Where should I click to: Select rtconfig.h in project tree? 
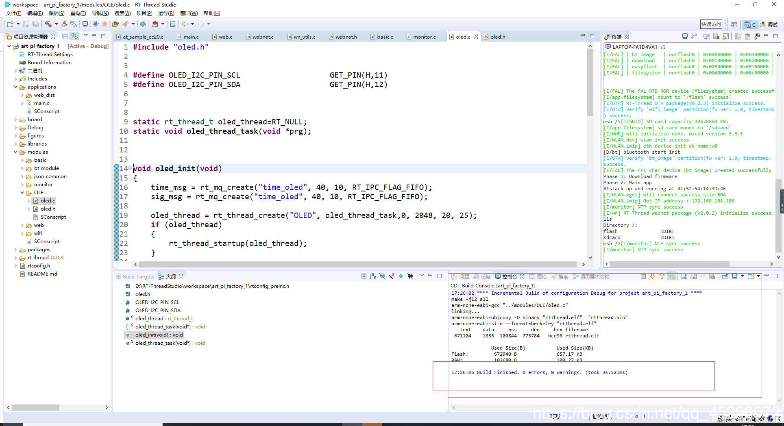[39, 266]
